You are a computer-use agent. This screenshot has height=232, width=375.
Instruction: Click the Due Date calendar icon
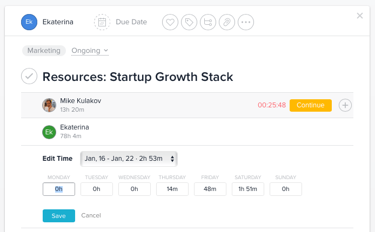point(102,22)
